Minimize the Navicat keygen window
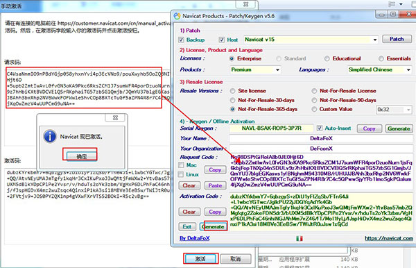The image size is (416, 268). click(382, 15)
